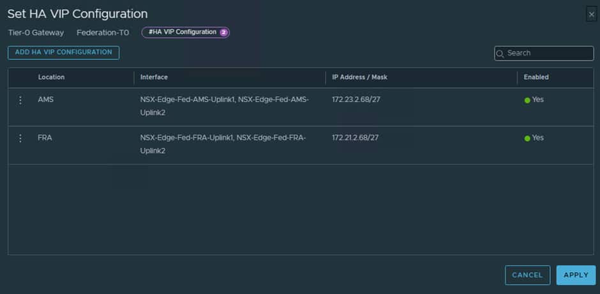
Task: Sort by IP Address / Mask column
Action: pyautogui.click(x=360, y=77)
